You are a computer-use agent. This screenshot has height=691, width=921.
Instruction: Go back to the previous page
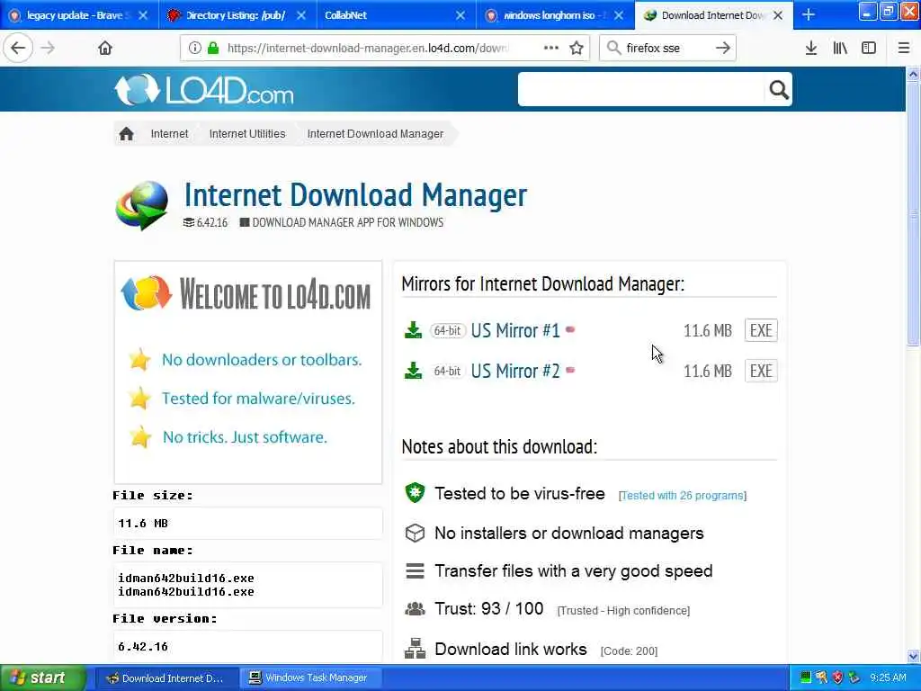tap(18, 49)
